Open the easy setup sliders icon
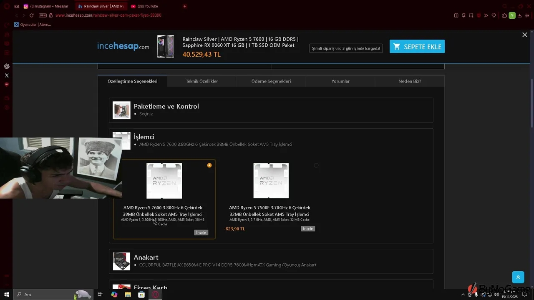This screenshot has width=534, height=300. [x=527, y=15]
